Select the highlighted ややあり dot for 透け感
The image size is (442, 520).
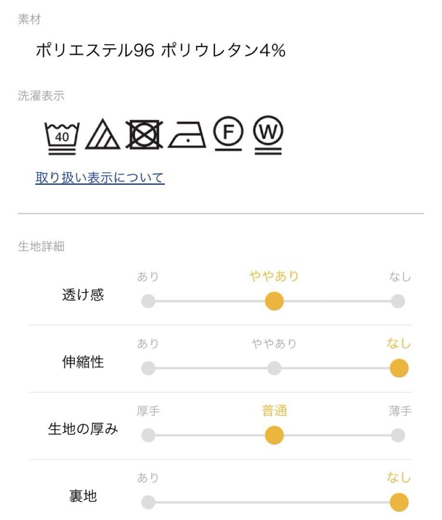(x=274, y=301)
